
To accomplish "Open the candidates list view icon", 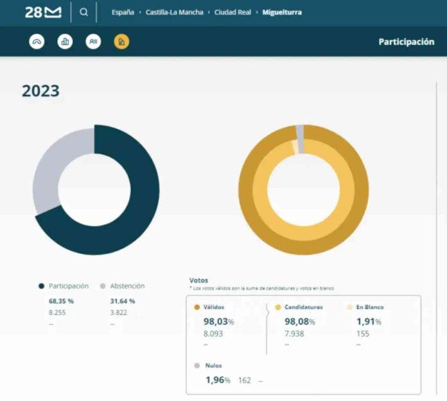I will point(93,42).
